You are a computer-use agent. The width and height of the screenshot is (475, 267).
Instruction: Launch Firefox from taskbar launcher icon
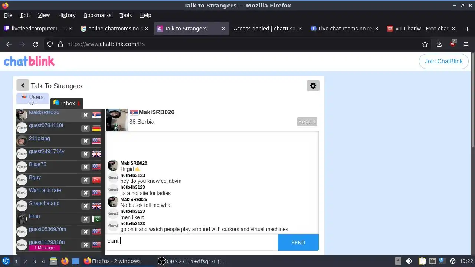65,261
